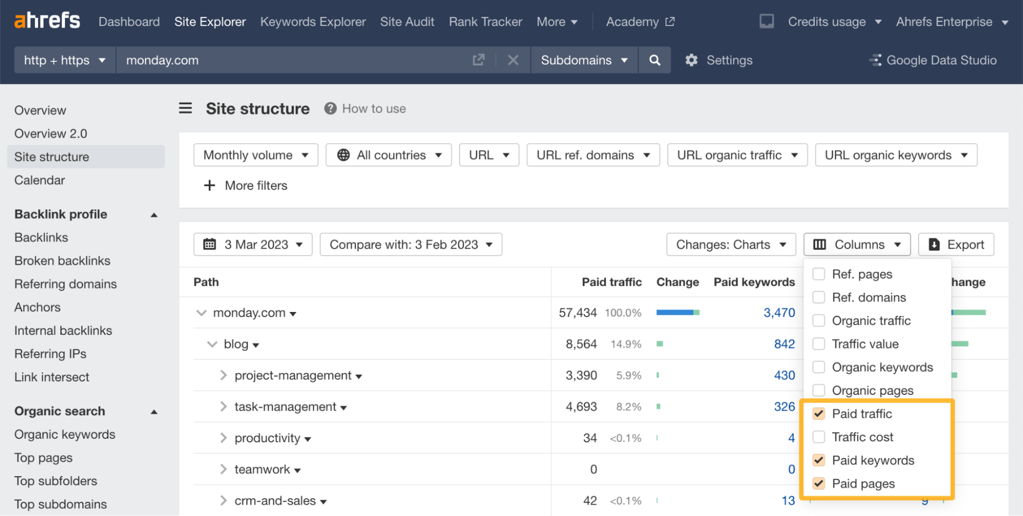Viewport: 1023px width, 516px height.
Task: Click the How to use help icon
Action: point(330,108)
